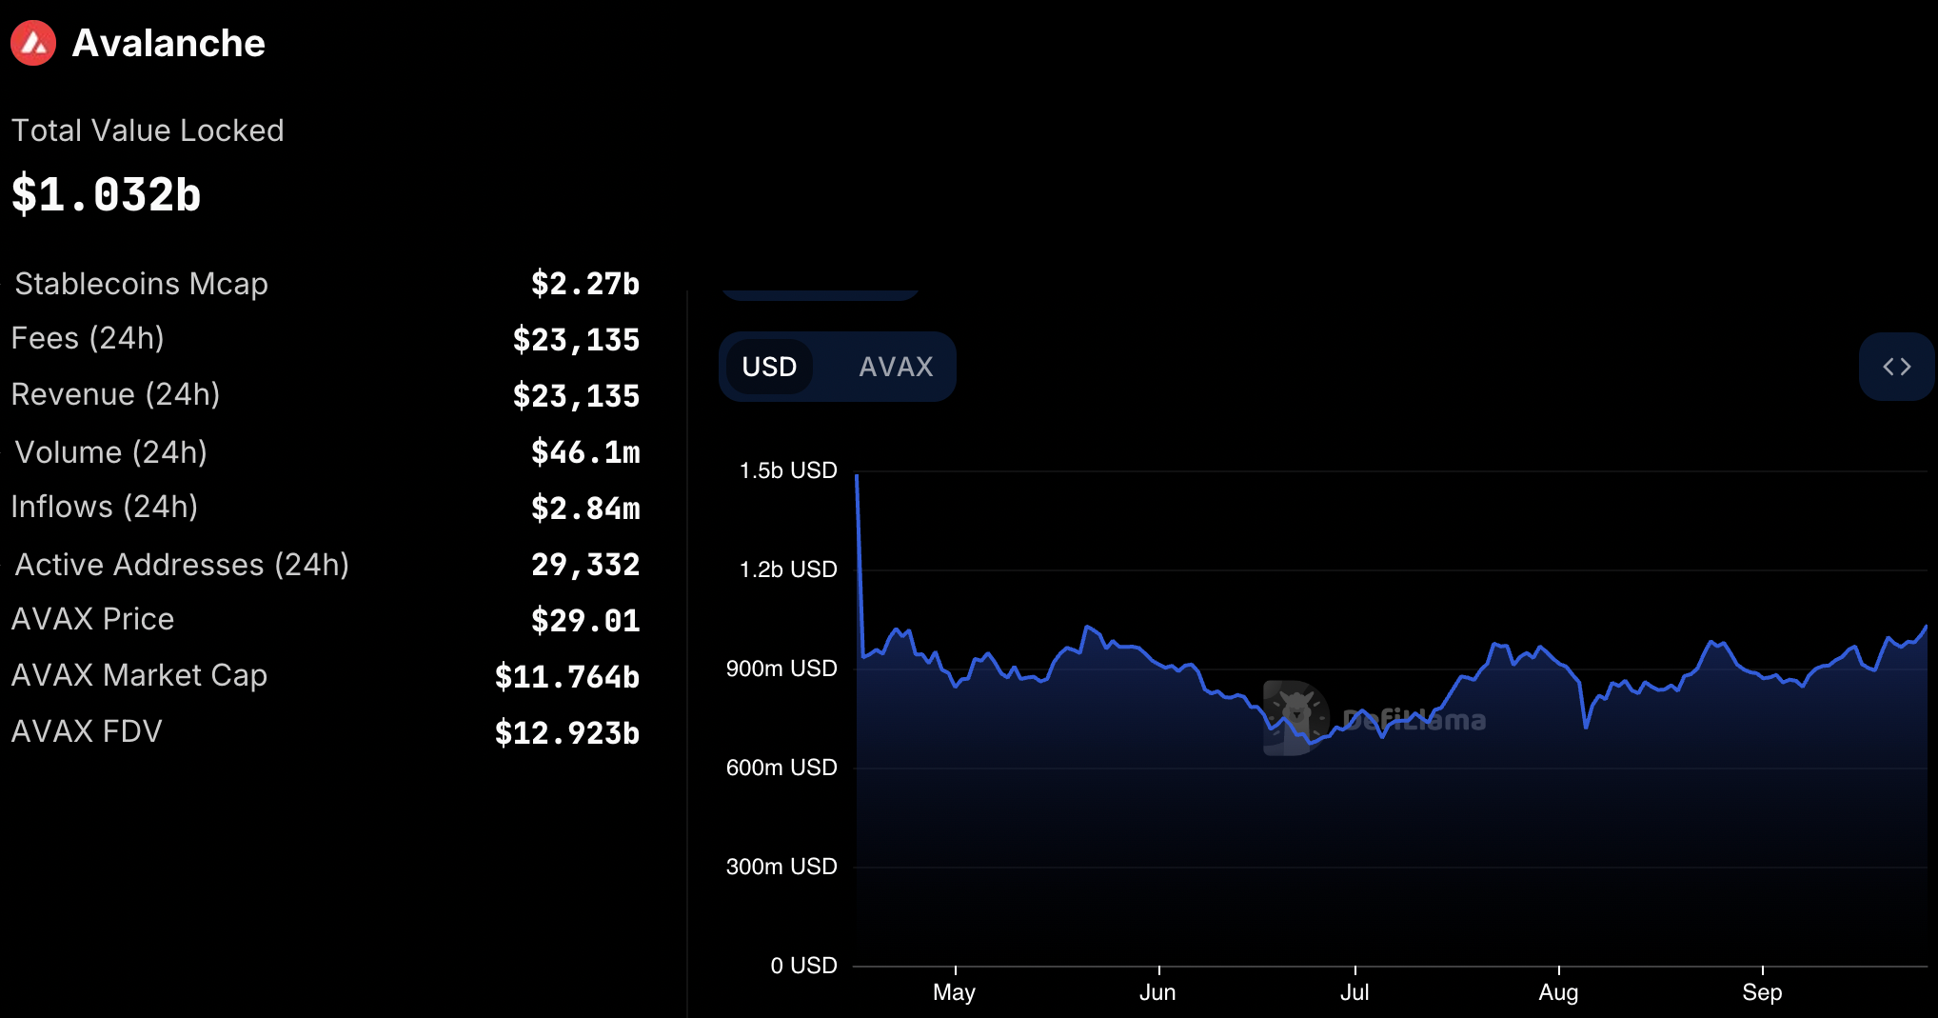Select the AVAX Price label
The image size is (1938, 1018).
click(x=92, y=619)
